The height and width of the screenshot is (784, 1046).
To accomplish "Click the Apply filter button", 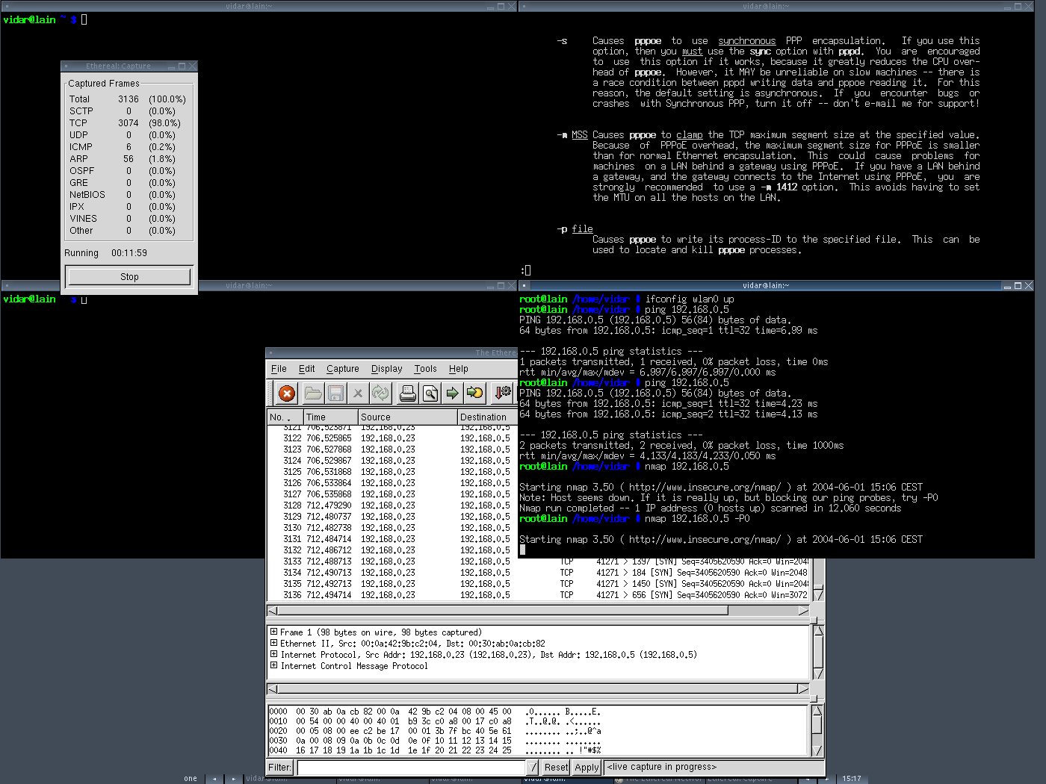I will pos(587,768).
